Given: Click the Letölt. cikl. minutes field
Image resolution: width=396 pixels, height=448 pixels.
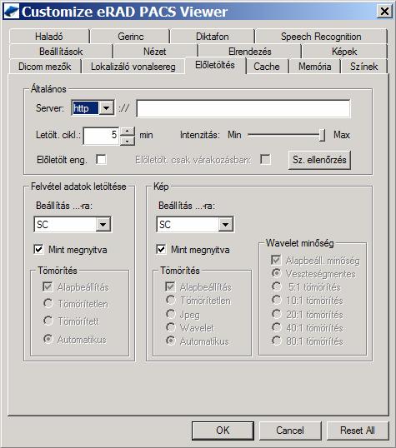Looking at the screenshot, I should [x=101, y=136].
